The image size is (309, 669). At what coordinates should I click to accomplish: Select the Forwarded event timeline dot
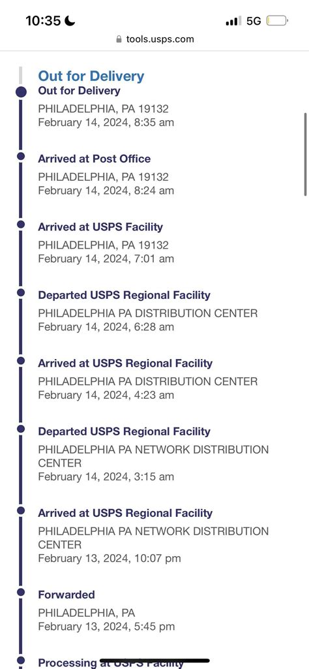[x=21, y=592]
